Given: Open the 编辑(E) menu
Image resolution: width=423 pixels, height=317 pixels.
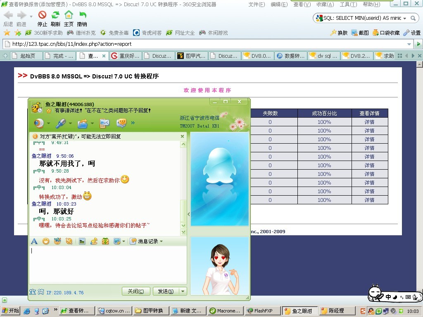Looking at the screenshot, I should (x=279, y=5).
